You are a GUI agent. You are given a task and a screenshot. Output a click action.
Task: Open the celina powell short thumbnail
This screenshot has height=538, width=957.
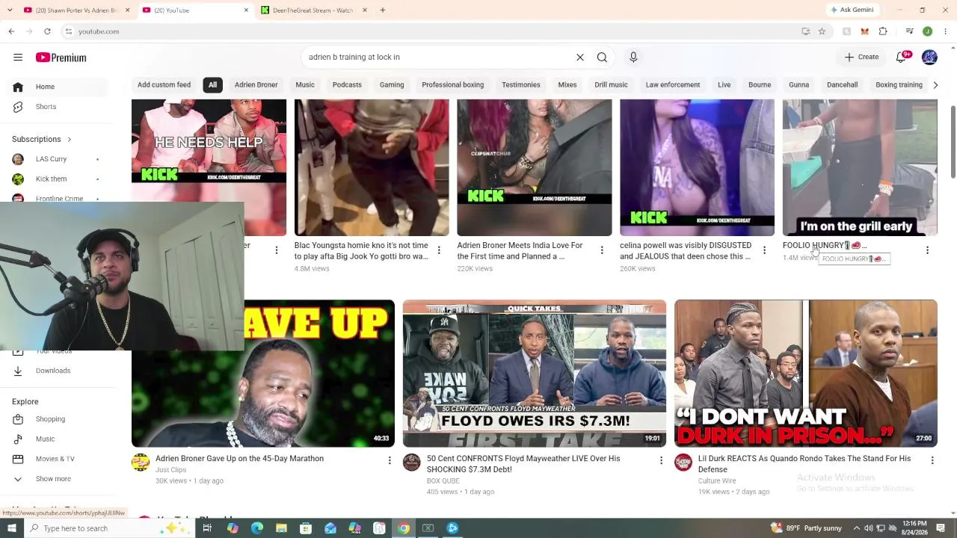(697, 167)
